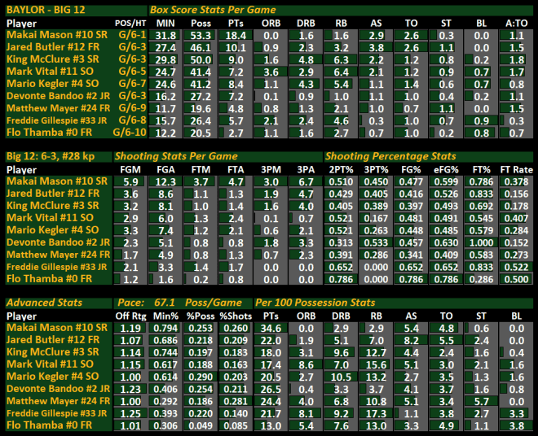This screenshot has width=538, height=436.
Task: Select Mario Kegler's 10.5 per-100 DRB cell
Action: tap(341, 377)
